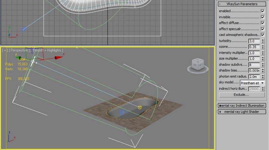Open the Smooth + Highlights shading menu
269x150 pixels.
pyautogui.click(x=47, y=50)
